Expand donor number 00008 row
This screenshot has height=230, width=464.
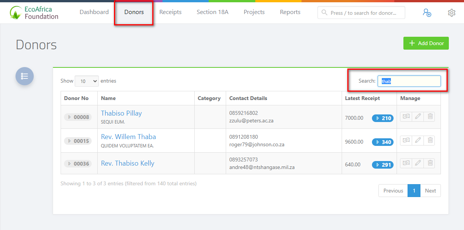point(78,117)
